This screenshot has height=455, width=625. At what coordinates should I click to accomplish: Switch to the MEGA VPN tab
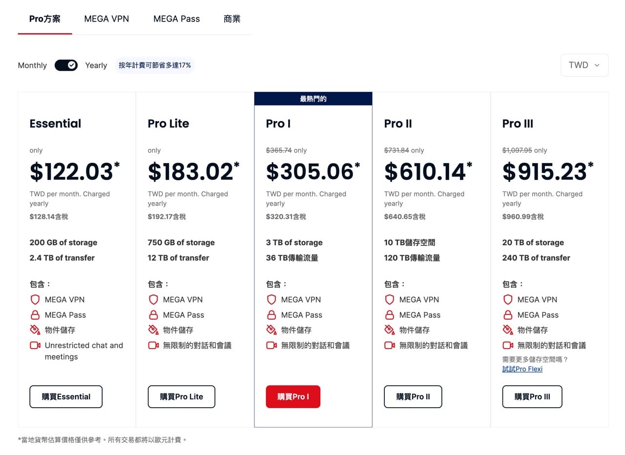coord(106,19)
